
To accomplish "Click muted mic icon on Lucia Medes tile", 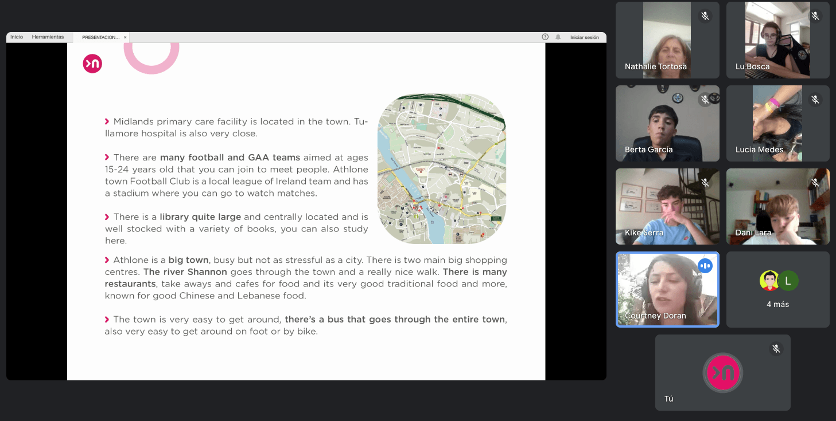I will (815, 100).
